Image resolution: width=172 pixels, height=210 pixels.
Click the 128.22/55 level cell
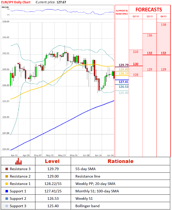(53, 184)
